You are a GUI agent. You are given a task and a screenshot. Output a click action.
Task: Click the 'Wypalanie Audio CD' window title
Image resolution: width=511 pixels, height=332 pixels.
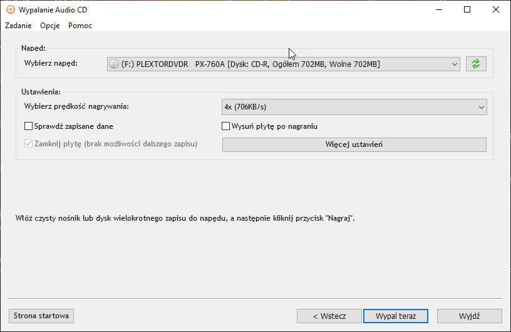click(53, 10)
